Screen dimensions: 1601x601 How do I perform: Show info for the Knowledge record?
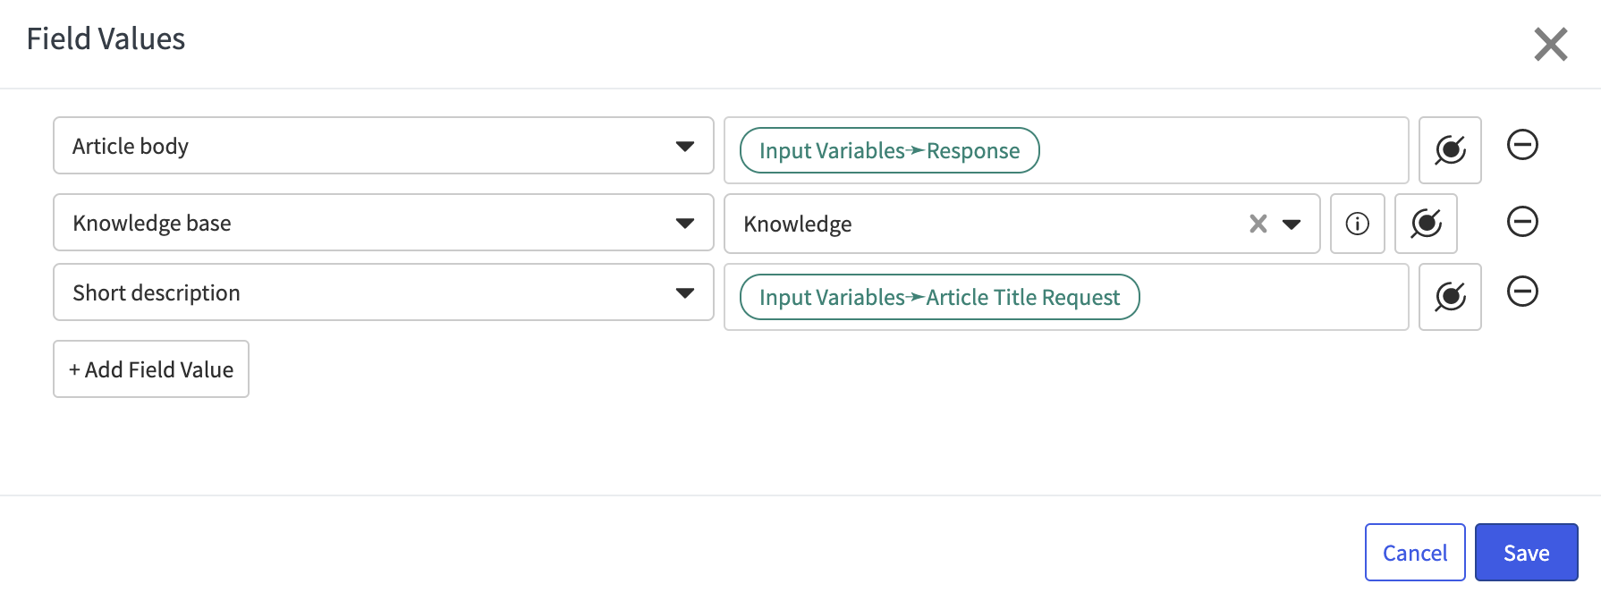click(1357, 224)
